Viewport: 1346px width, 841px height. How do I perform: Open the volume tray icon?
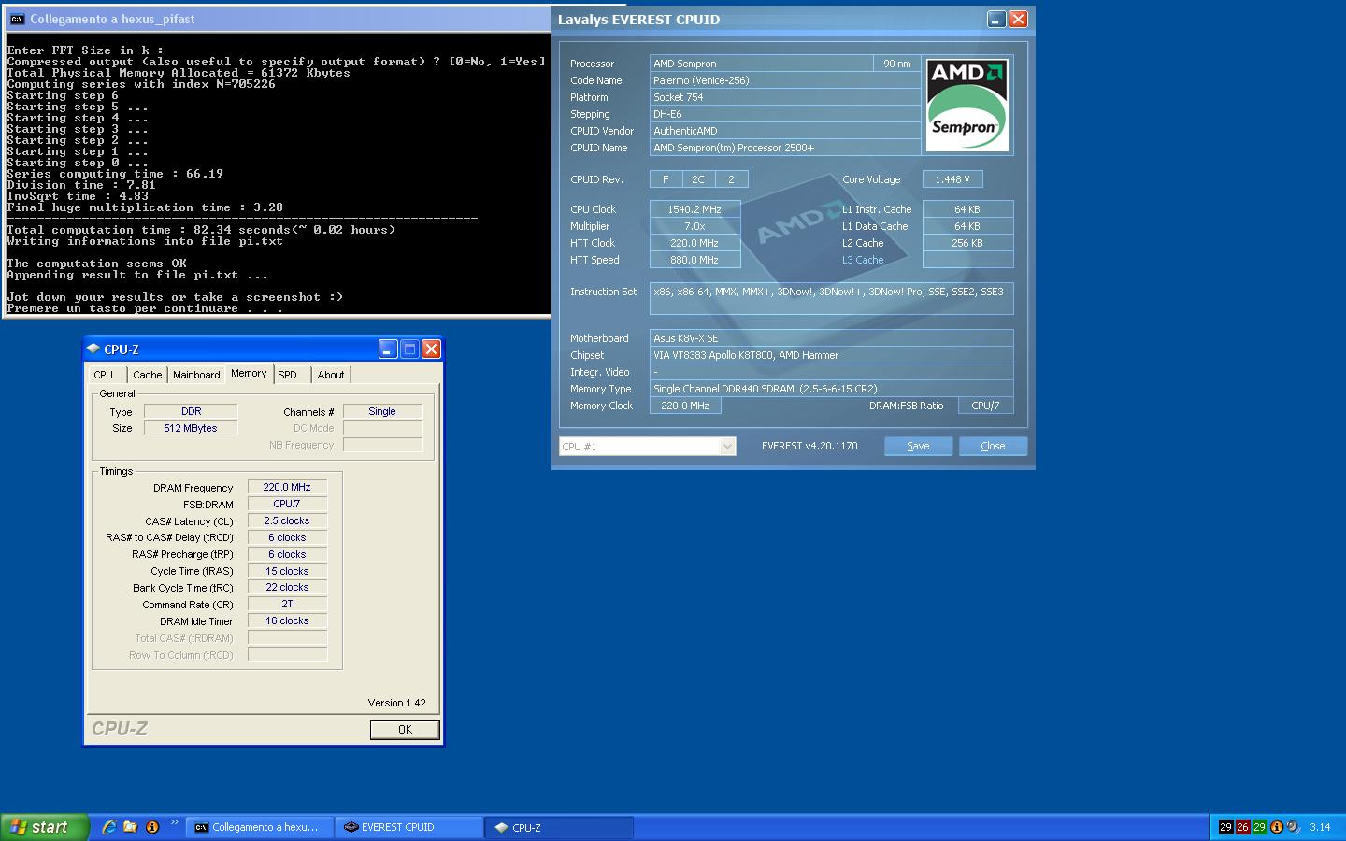[x=1293, y=827]
